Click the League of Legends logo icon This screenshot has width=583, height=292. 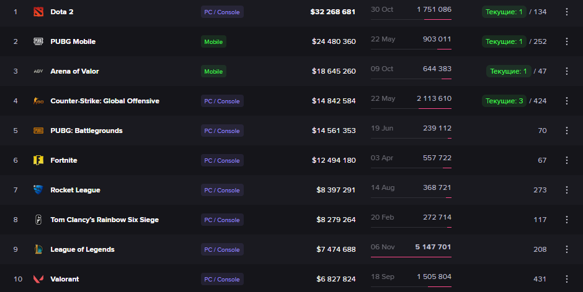coord(38,249)
